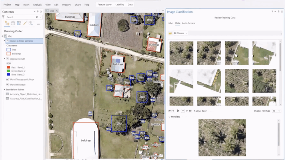Select List By Drawing Order icon

click(7, 23)
